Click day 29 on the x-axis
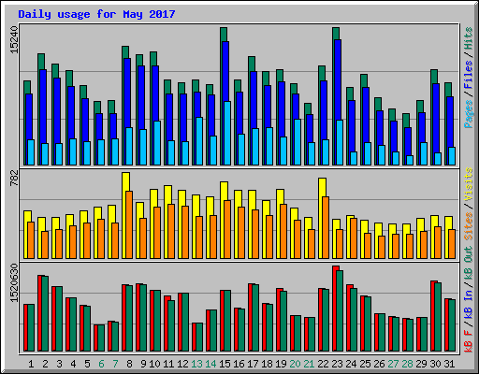Image resolution: width=479 pixels, height=374 pixels. 421,364
